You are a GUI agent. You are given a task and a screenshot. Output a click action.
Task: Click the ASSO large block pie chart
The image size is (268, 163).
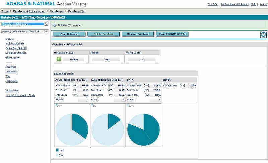tap(108, 129)
